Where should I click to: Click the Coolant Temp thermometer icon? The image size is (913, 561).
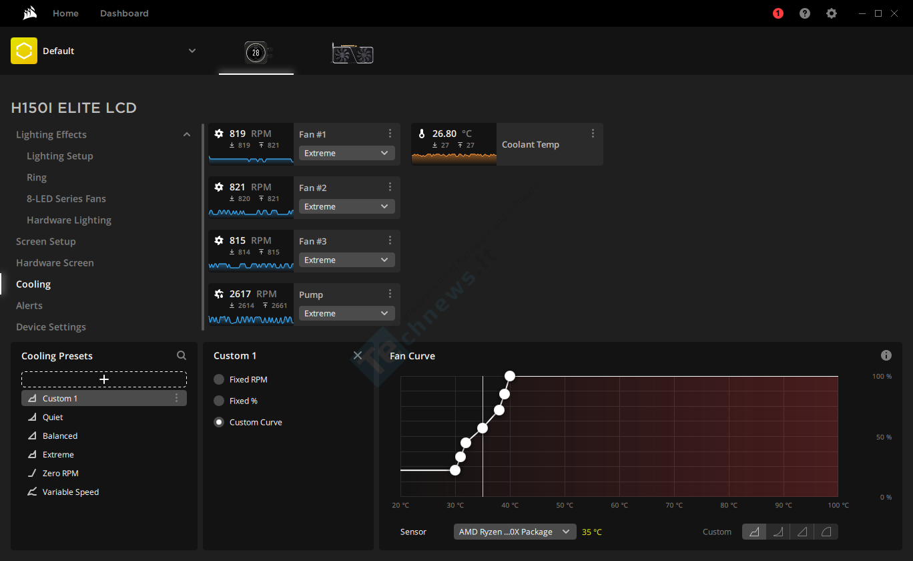pos(421,134)
